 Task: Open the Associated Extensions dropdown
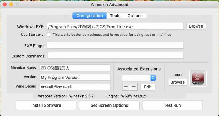(139, 78)
